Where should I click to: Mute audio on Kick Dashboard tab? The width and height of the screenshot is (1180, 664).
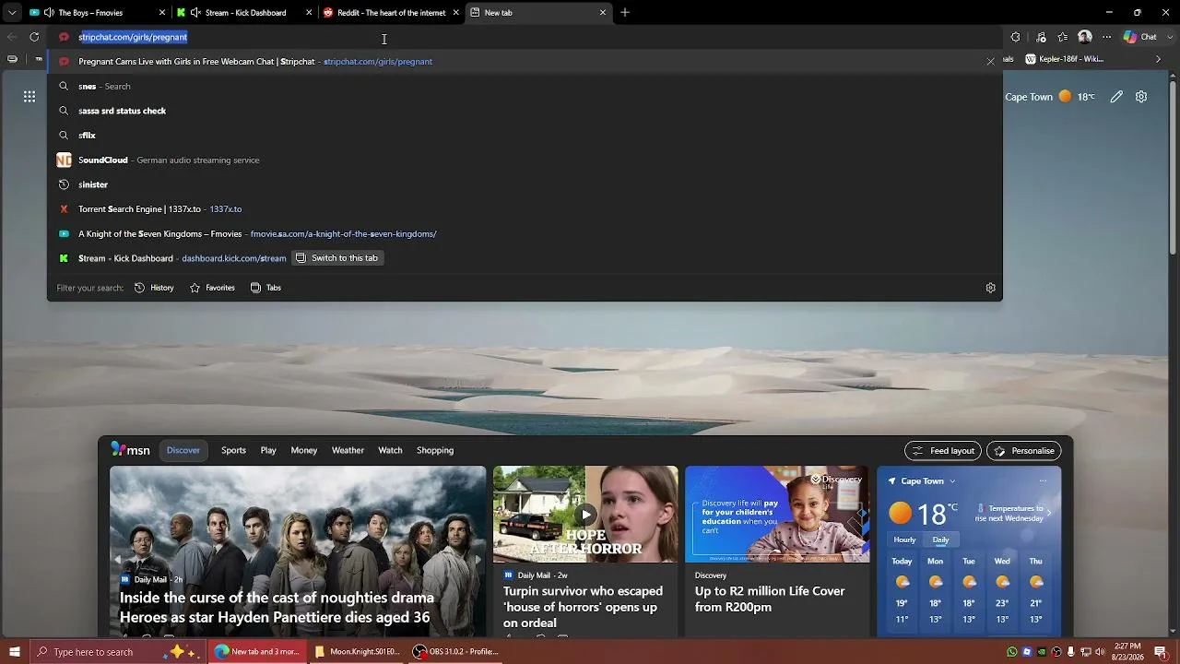pos(195,13)
